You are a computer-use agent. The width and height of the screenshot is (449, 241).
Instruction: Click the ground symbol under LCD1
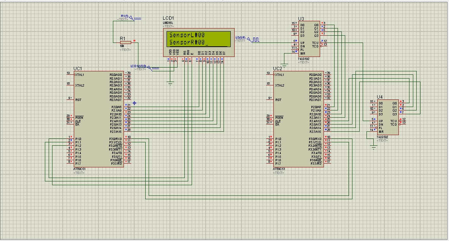click(170, 83)
